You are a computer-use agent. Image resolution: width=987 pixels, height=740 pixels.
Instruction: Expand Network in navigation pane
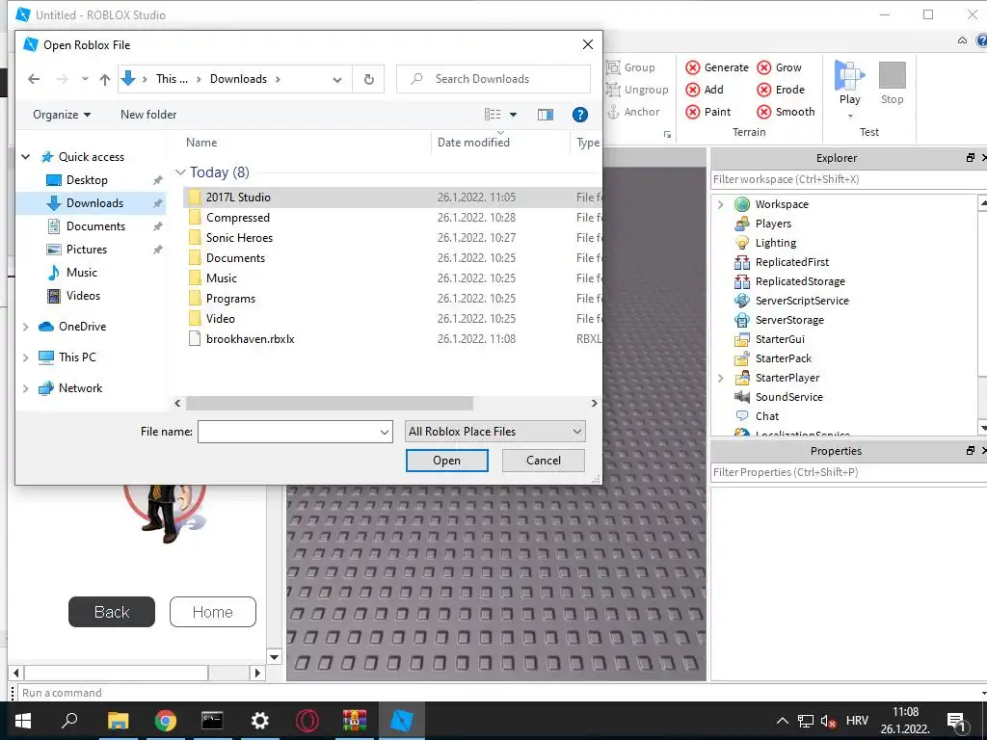[x=26, y=388]
